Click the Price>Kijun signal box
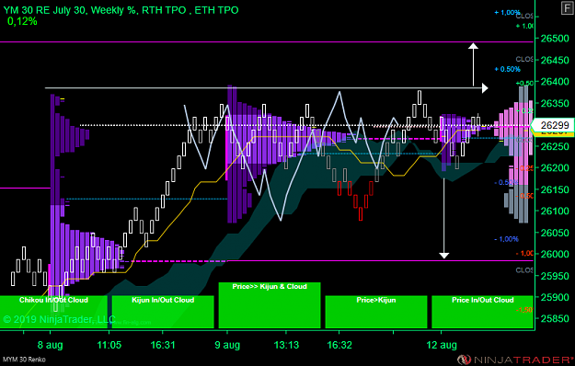Viewport: 575px width, 366px height. pos(376,312)
